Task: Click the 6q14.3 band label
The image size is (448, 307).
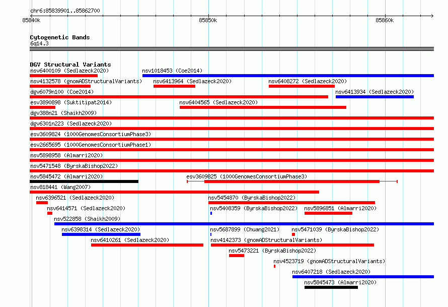Action: coord(39,43)
